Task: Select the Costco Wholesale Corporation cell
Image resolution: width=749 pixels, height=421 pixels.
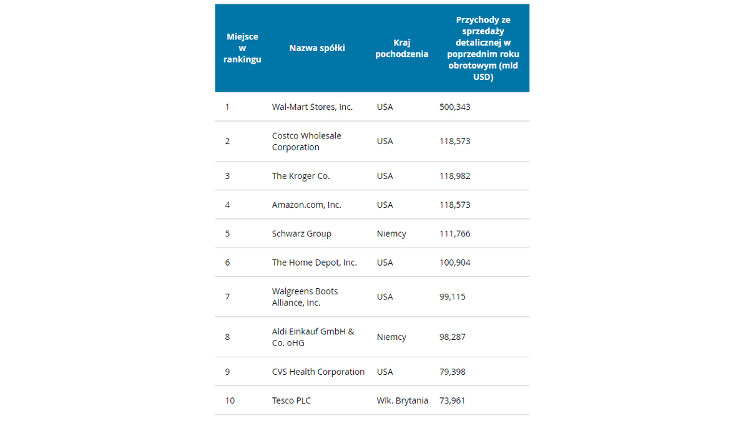Action: (x=306, y=142)
